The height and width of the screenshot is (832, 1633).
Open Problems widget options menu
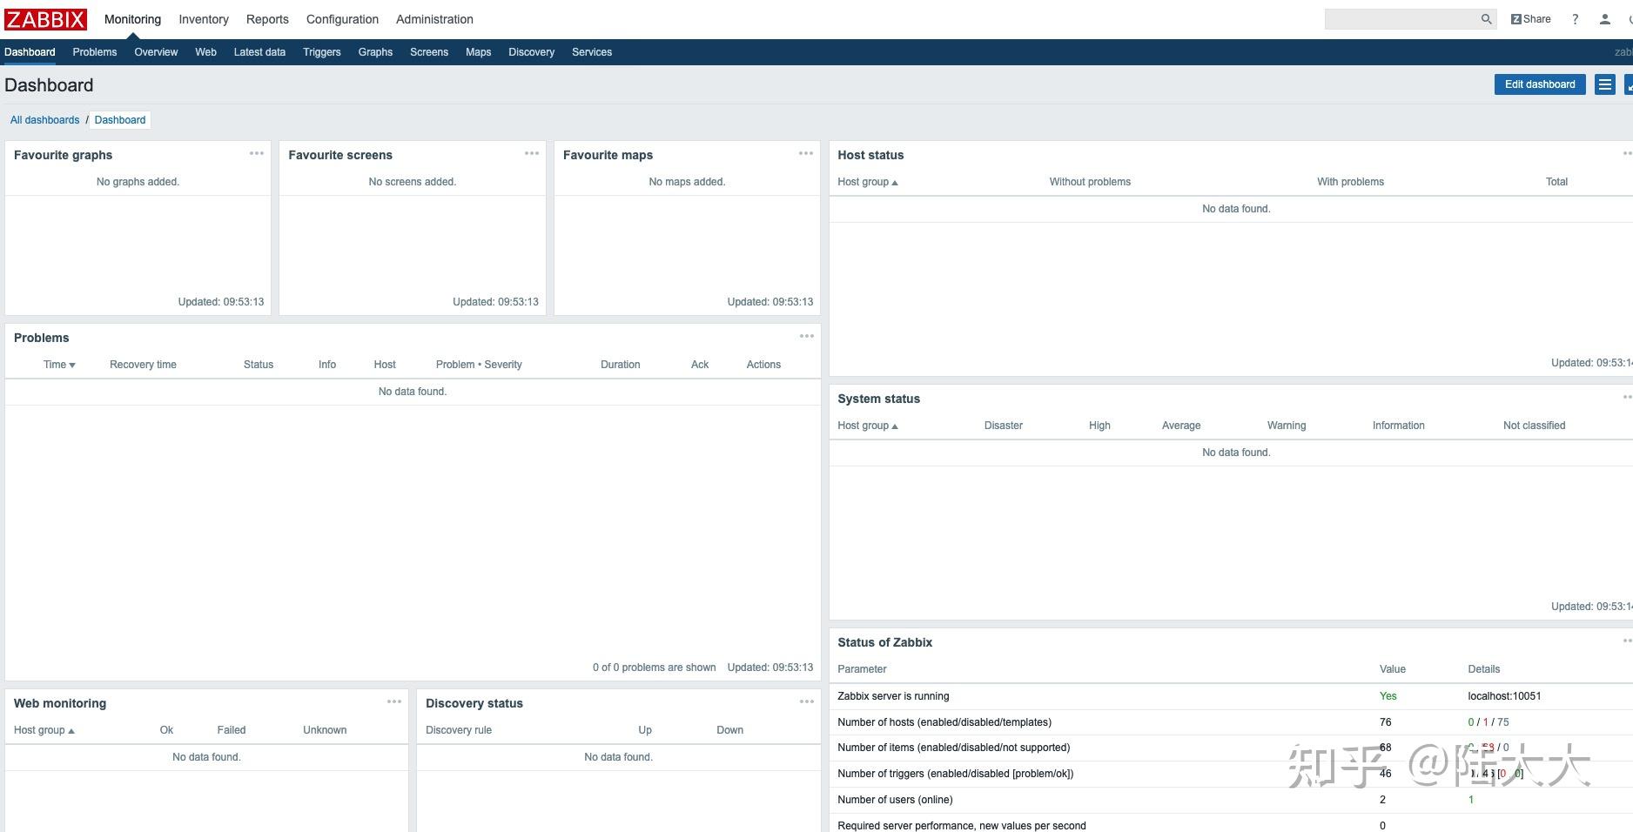807,336
